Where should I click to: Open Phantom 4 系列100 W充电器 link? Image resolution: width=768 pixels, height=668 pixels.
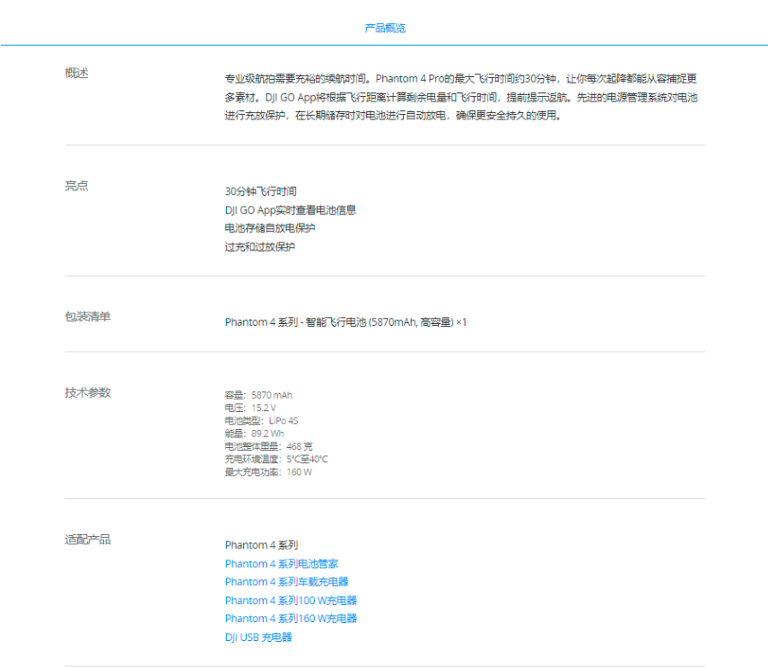coord(291,601)
